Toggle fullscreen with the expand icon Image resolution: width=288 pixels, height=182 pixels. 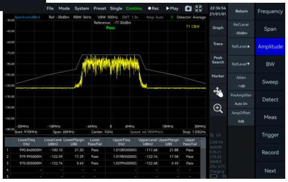tap(198, 8)
